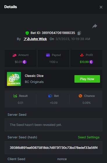Click the purple currency coin beside Amount
Image resolution: width=107 pixels, height=163 pixels.
click(x=24, y=62)
